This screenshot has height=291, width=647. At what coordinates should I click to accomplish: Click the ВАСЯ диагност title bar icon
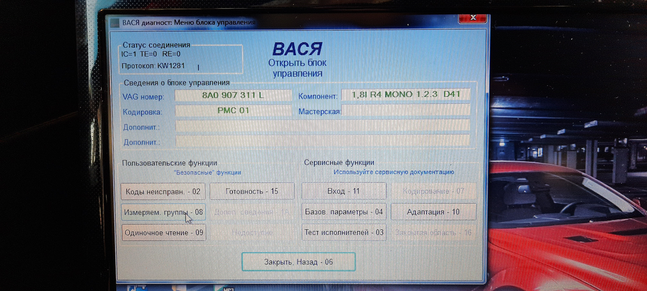115,23
